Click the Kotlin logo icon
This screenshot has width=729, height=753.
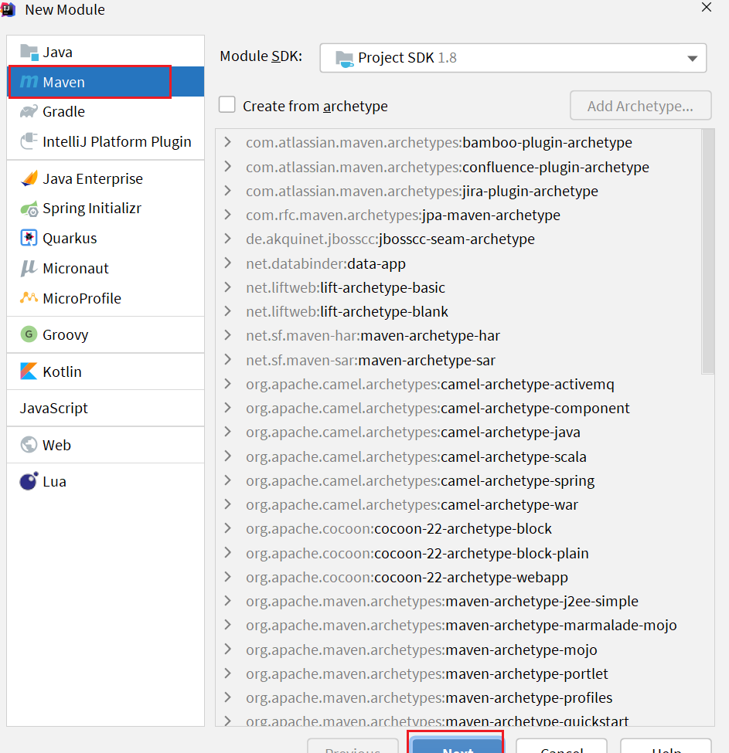29,371
